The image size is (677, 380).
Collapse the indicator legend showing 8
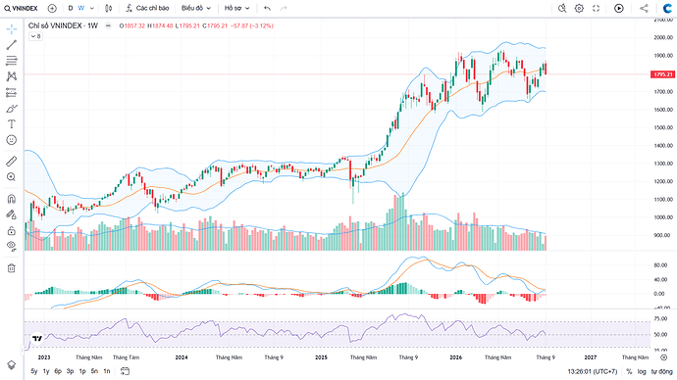click(x=36, y=36)
